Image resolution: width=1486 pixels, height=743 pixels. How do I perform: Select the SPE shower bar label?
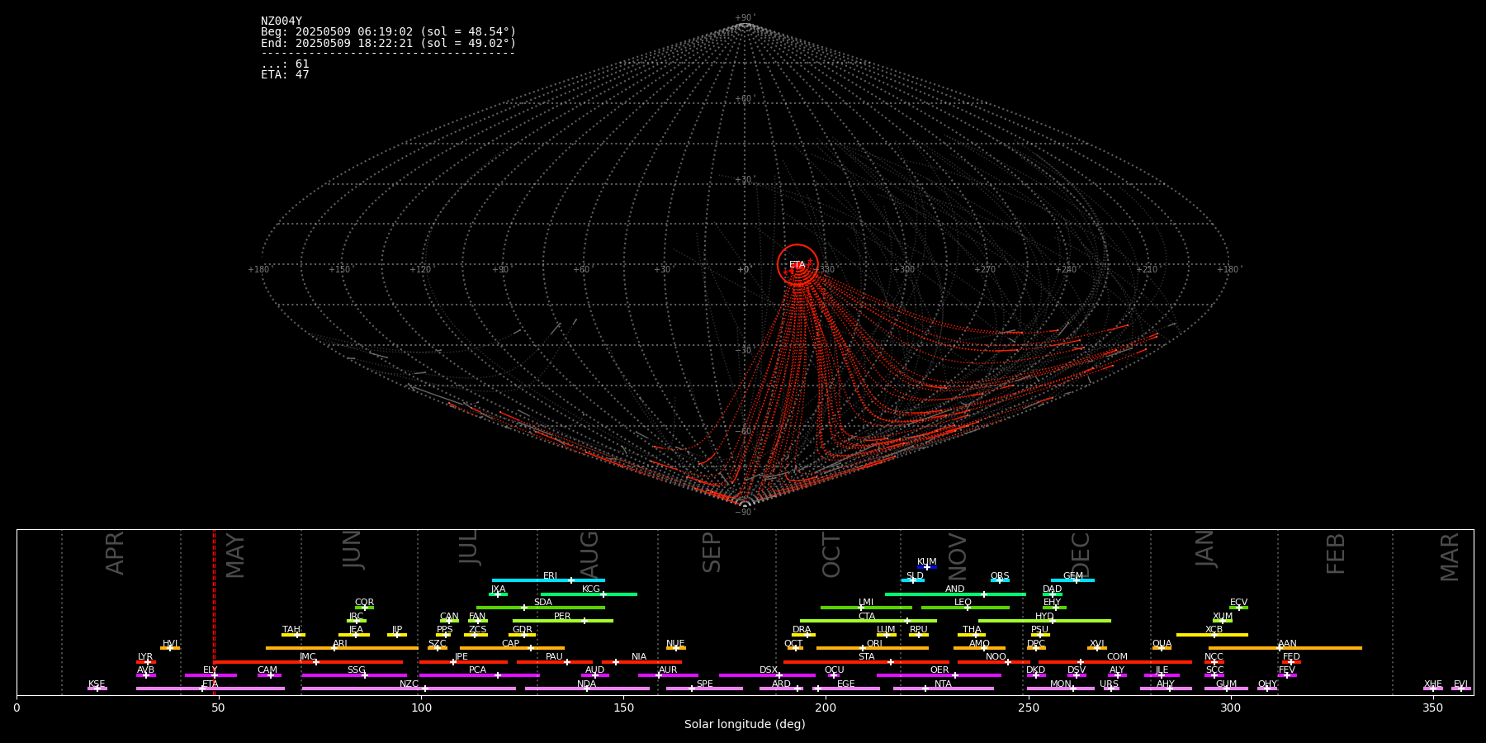coord(704,684)
